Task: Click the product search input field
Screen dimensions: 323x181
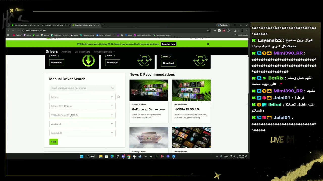Action: point(82,88)
